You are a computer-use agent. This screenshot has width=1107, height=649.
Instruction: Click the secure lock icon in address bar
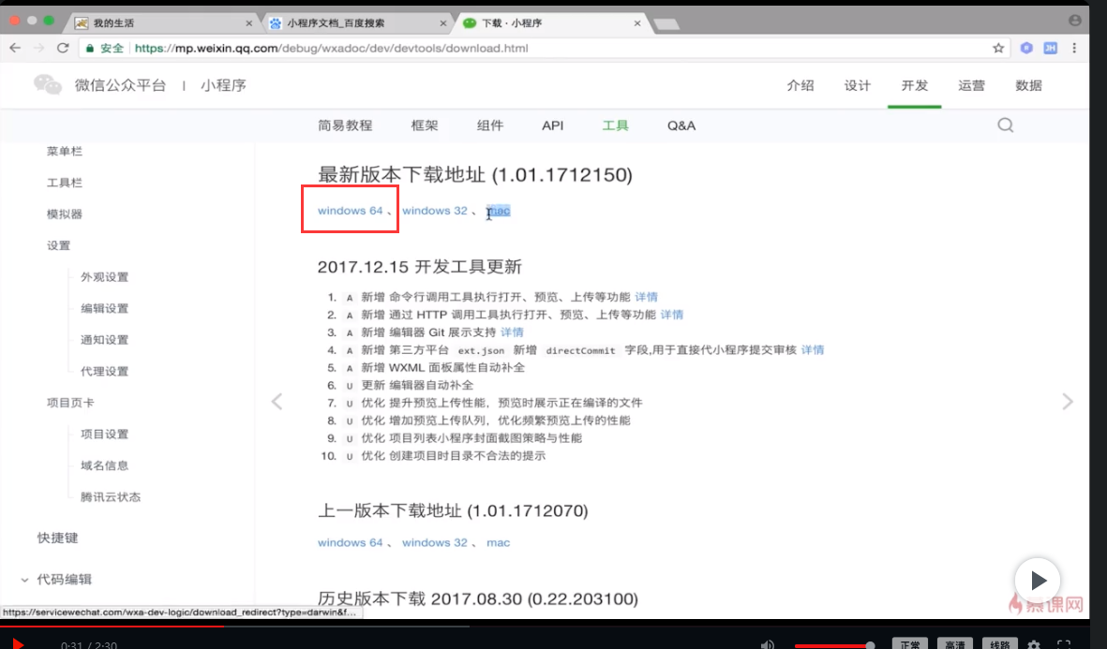coord(90,48)
